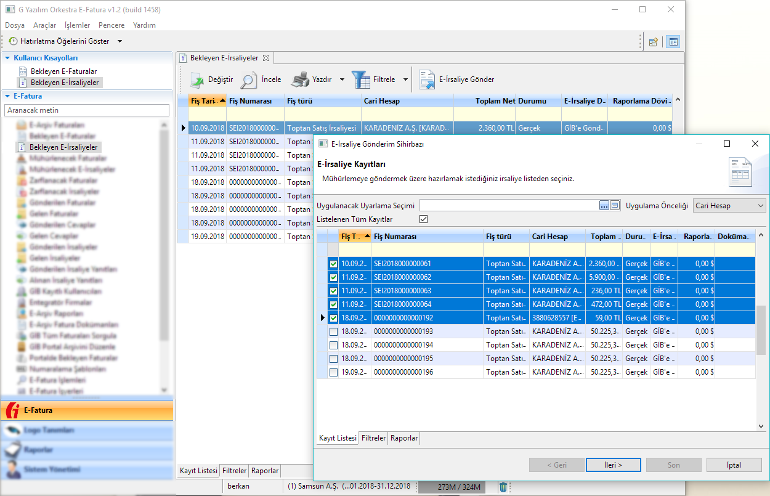Open the Filtrele dropdown arrow
Image resolution: width=770 pixels, height=496 pixels.
[405, 79]
